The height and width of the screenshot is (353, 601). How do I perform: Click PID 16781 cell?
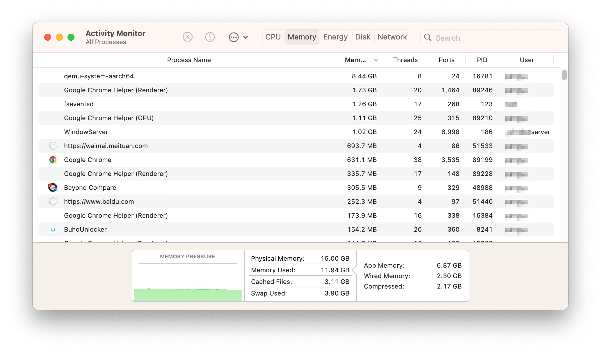(x=482, y=76)
